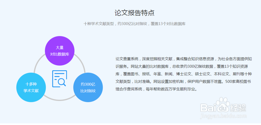Select the blue 约300亿比对指纹 circle

click(x=88, y=87)
